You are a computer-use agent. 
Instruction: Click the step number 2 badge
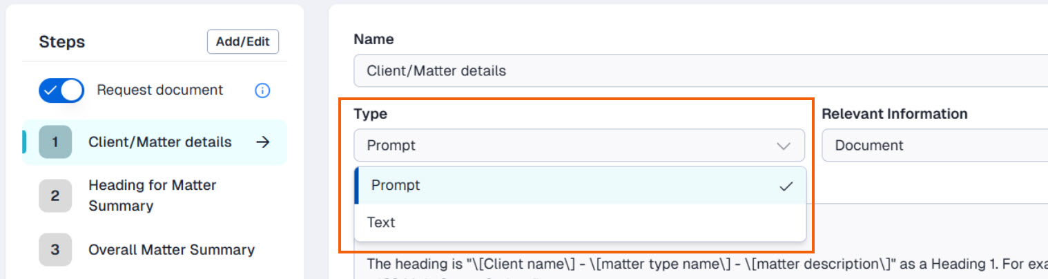tap(55, 196)
